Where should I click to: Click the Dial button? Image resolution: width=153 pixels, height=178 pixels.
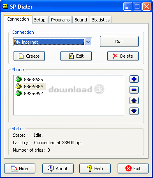pyautogui.click(x=119, y=42)
